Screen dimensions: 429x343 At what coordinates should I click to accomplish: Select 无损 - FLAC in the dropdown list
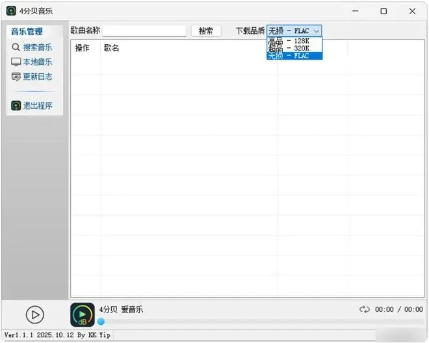point(294,56)
